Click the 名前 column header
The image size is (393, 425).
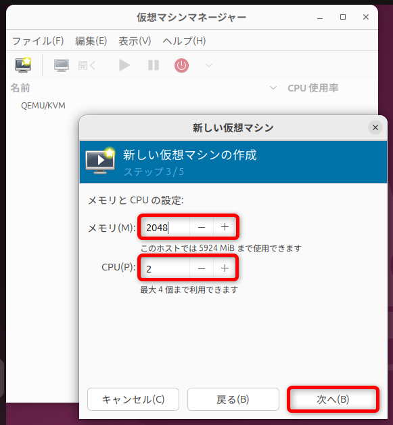pos(20,88)
